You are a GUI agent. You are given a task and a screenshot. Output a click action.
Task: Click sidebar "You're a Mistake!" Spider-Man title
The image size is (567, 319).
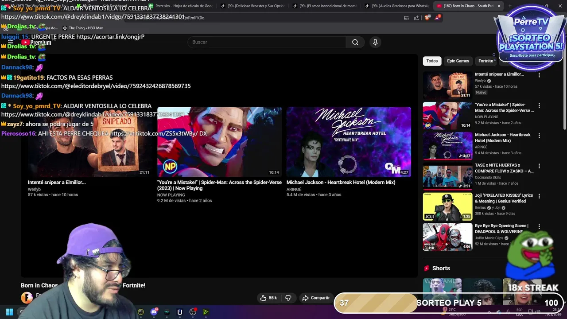(x=504, y=107)
